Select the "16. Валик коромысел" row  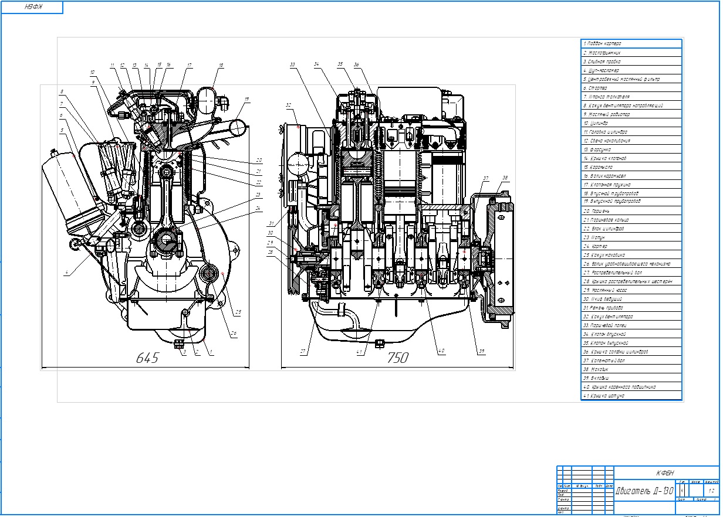pos(631,175)
